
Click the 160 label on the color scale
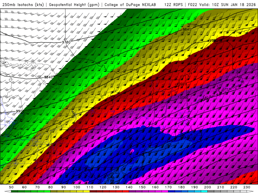coord(155,187)
